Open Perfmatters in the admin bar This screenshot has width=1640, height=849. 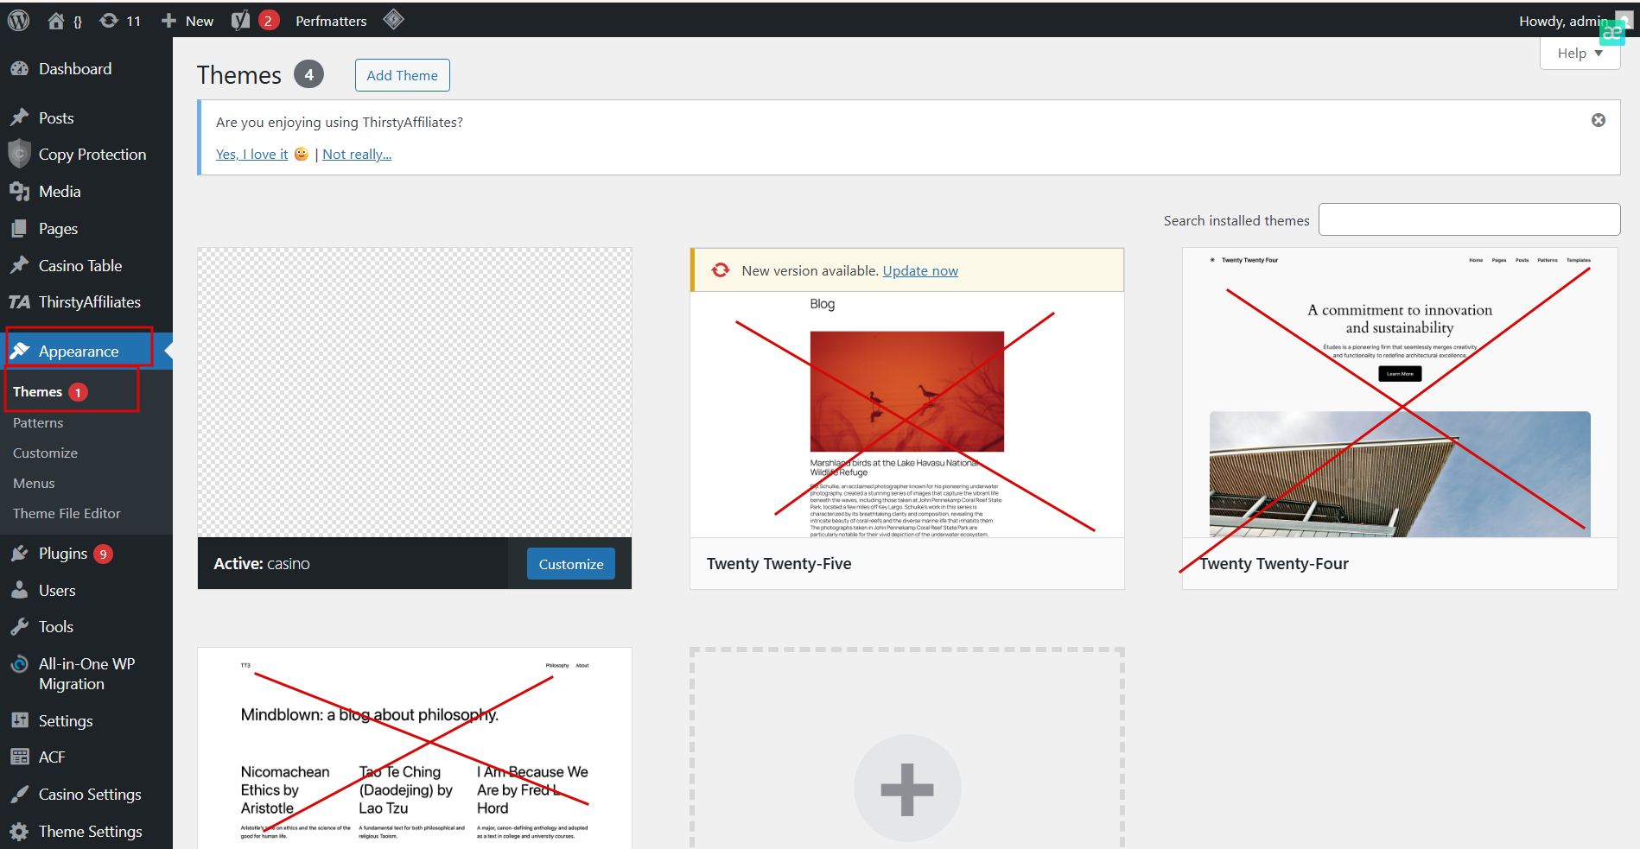(x=331, y=21)
